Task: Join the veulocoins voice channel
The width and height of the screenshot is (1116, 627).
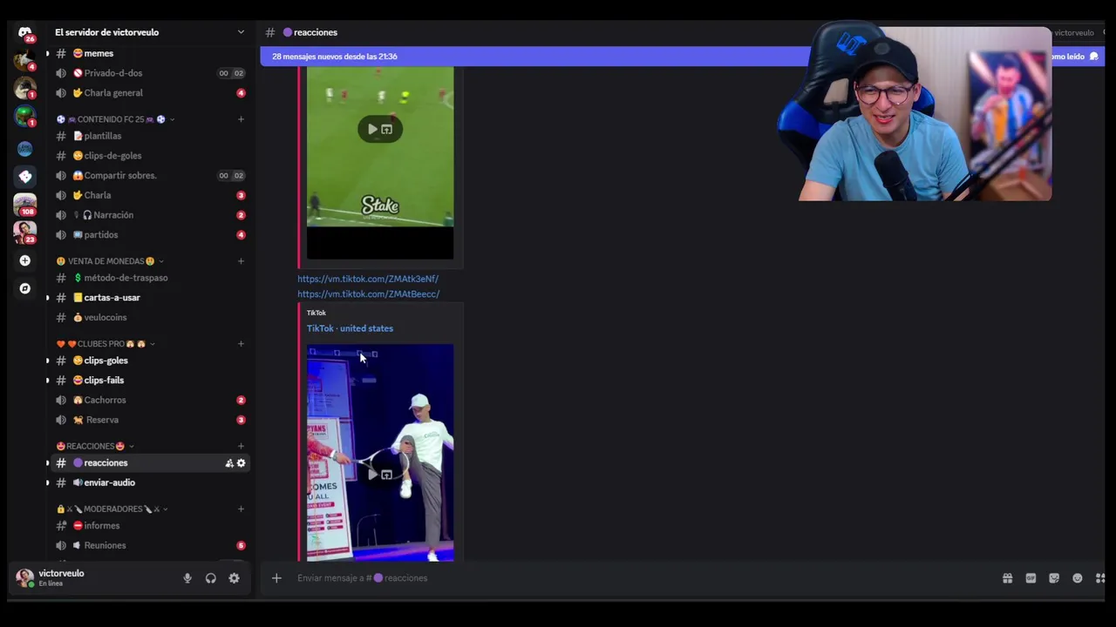Action: click(150, 317)
